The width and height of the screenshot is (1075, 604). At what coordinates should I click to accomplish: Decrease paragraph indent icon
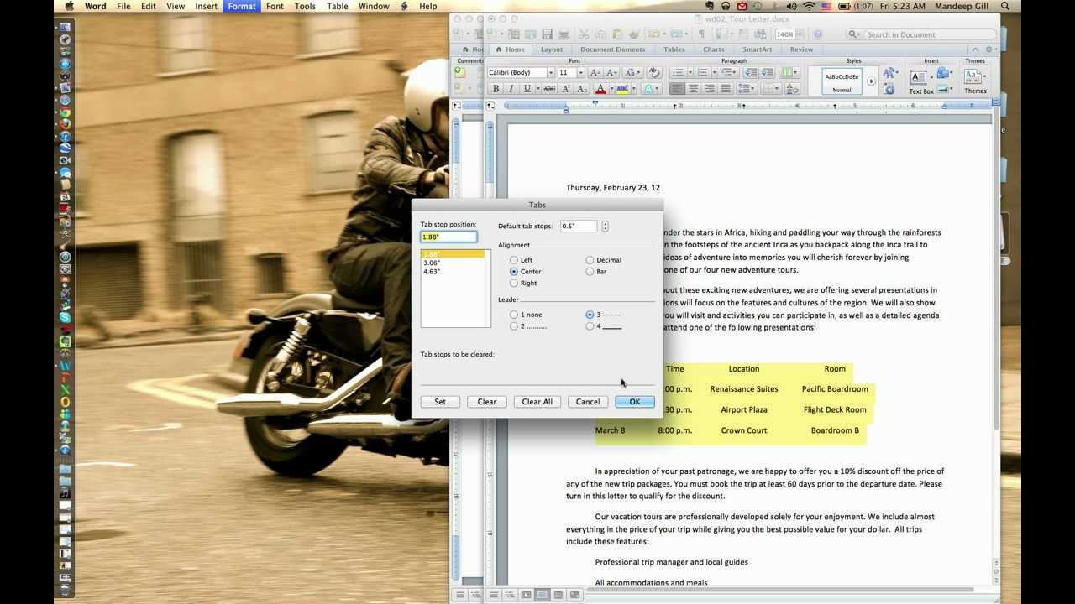tap(751, 73)
